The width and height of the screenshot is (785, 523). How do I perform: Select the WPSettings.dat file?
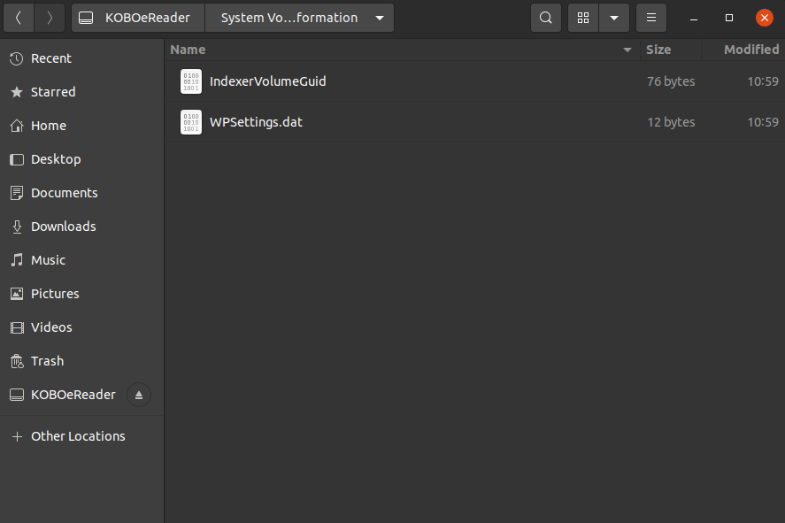point(256,122)
